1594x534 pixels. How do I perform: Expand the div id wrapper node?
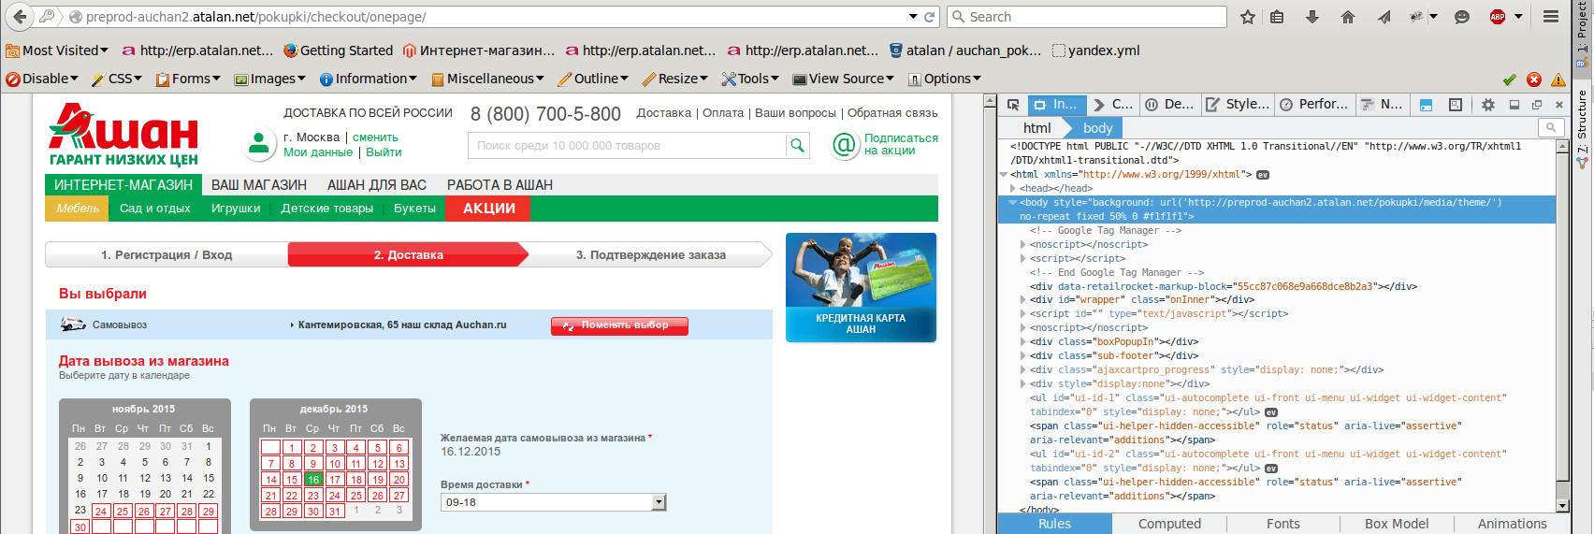pos(1022,299)
